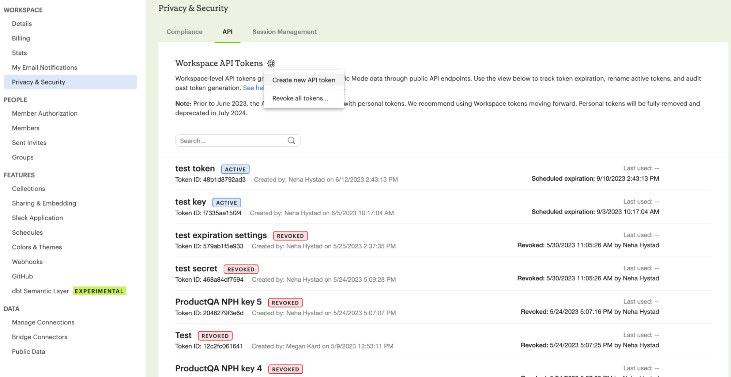This screenshot has height=377, width=731.
Task: Click Token ID 468a84df7594
Action: (x=209, y=280)
